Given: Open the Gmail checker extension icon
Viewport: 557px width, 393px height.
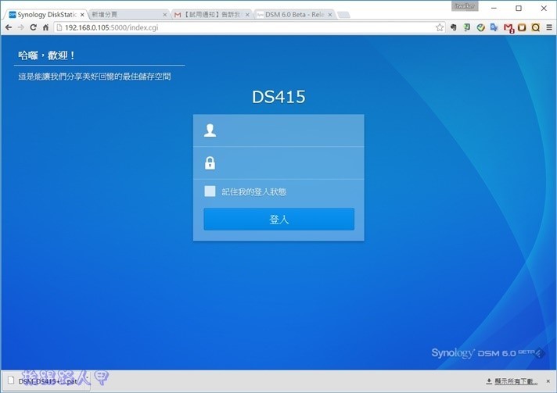Looking at the screenshot, I should click(x=508, y=27).
